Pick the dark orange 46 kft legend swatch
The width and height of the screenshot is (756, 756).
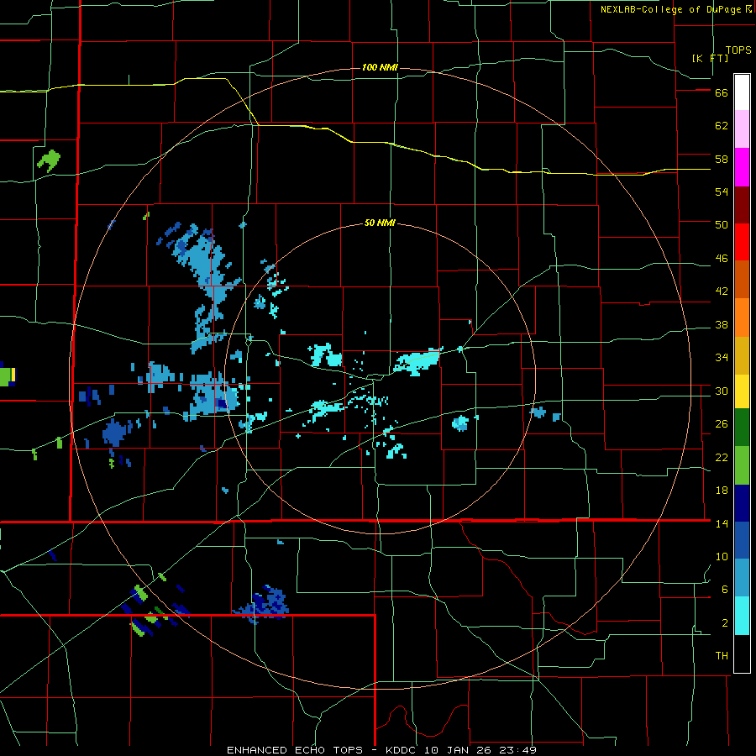pos(742,279)
